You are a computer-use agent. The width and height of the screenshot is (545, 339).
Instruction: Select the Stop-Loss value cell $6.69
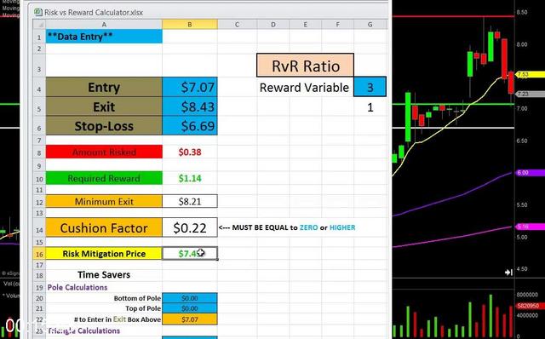pos(190,125)
